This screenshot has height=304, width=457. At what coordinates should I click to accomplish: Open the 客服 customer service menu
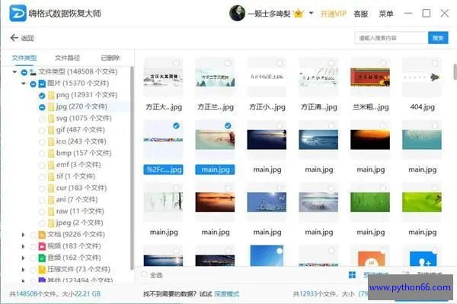tap(360, 14)
